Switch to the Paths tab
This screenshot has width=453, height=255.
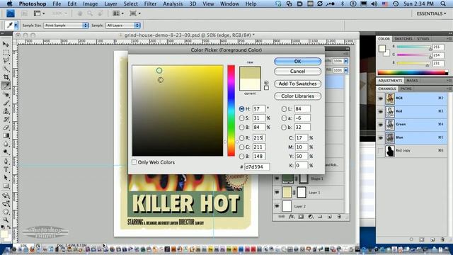(406, 89)
